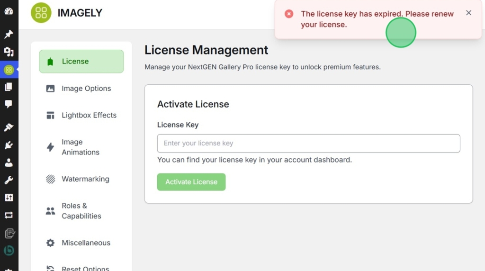Click the 'Activate License' section heading
This screenshot has height=271, width=485.
[x=193, y=104]
